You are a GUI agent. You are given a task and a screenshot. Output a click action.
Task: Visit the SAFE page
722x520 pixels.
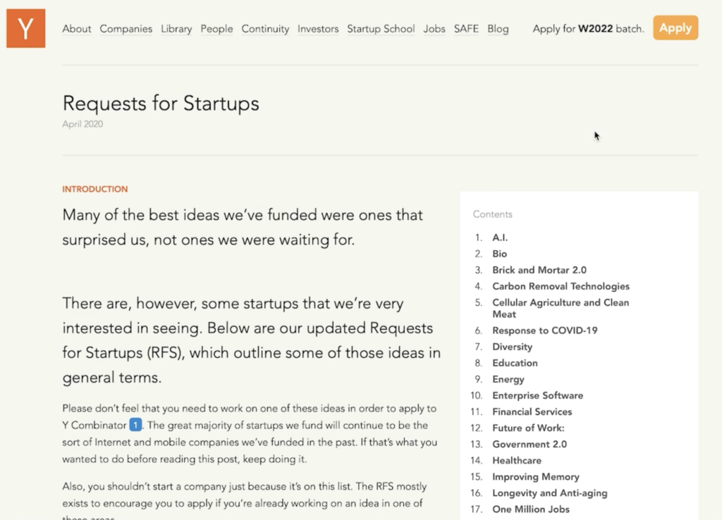click(x=466, y=29)
